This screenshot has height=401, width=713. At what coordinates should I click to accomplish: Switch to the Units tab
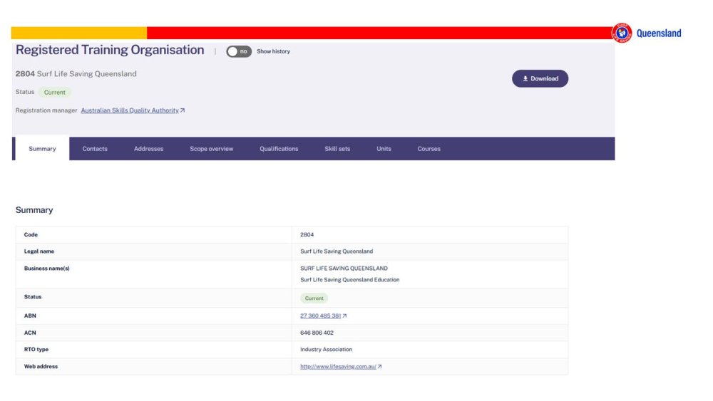coord(384,148)
